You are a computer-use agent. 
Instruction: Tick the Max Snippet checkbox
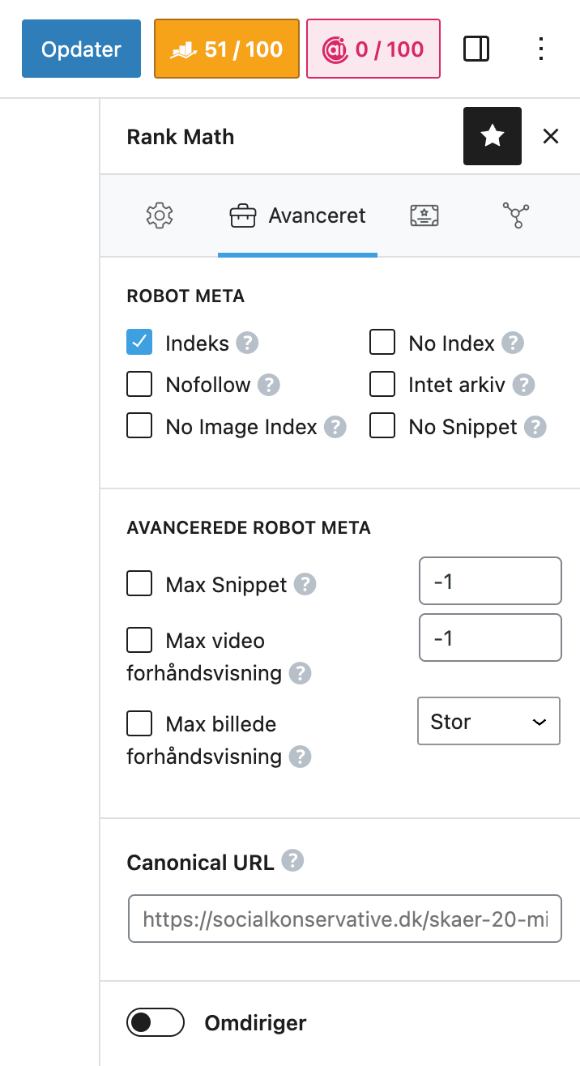click(139, 584)
